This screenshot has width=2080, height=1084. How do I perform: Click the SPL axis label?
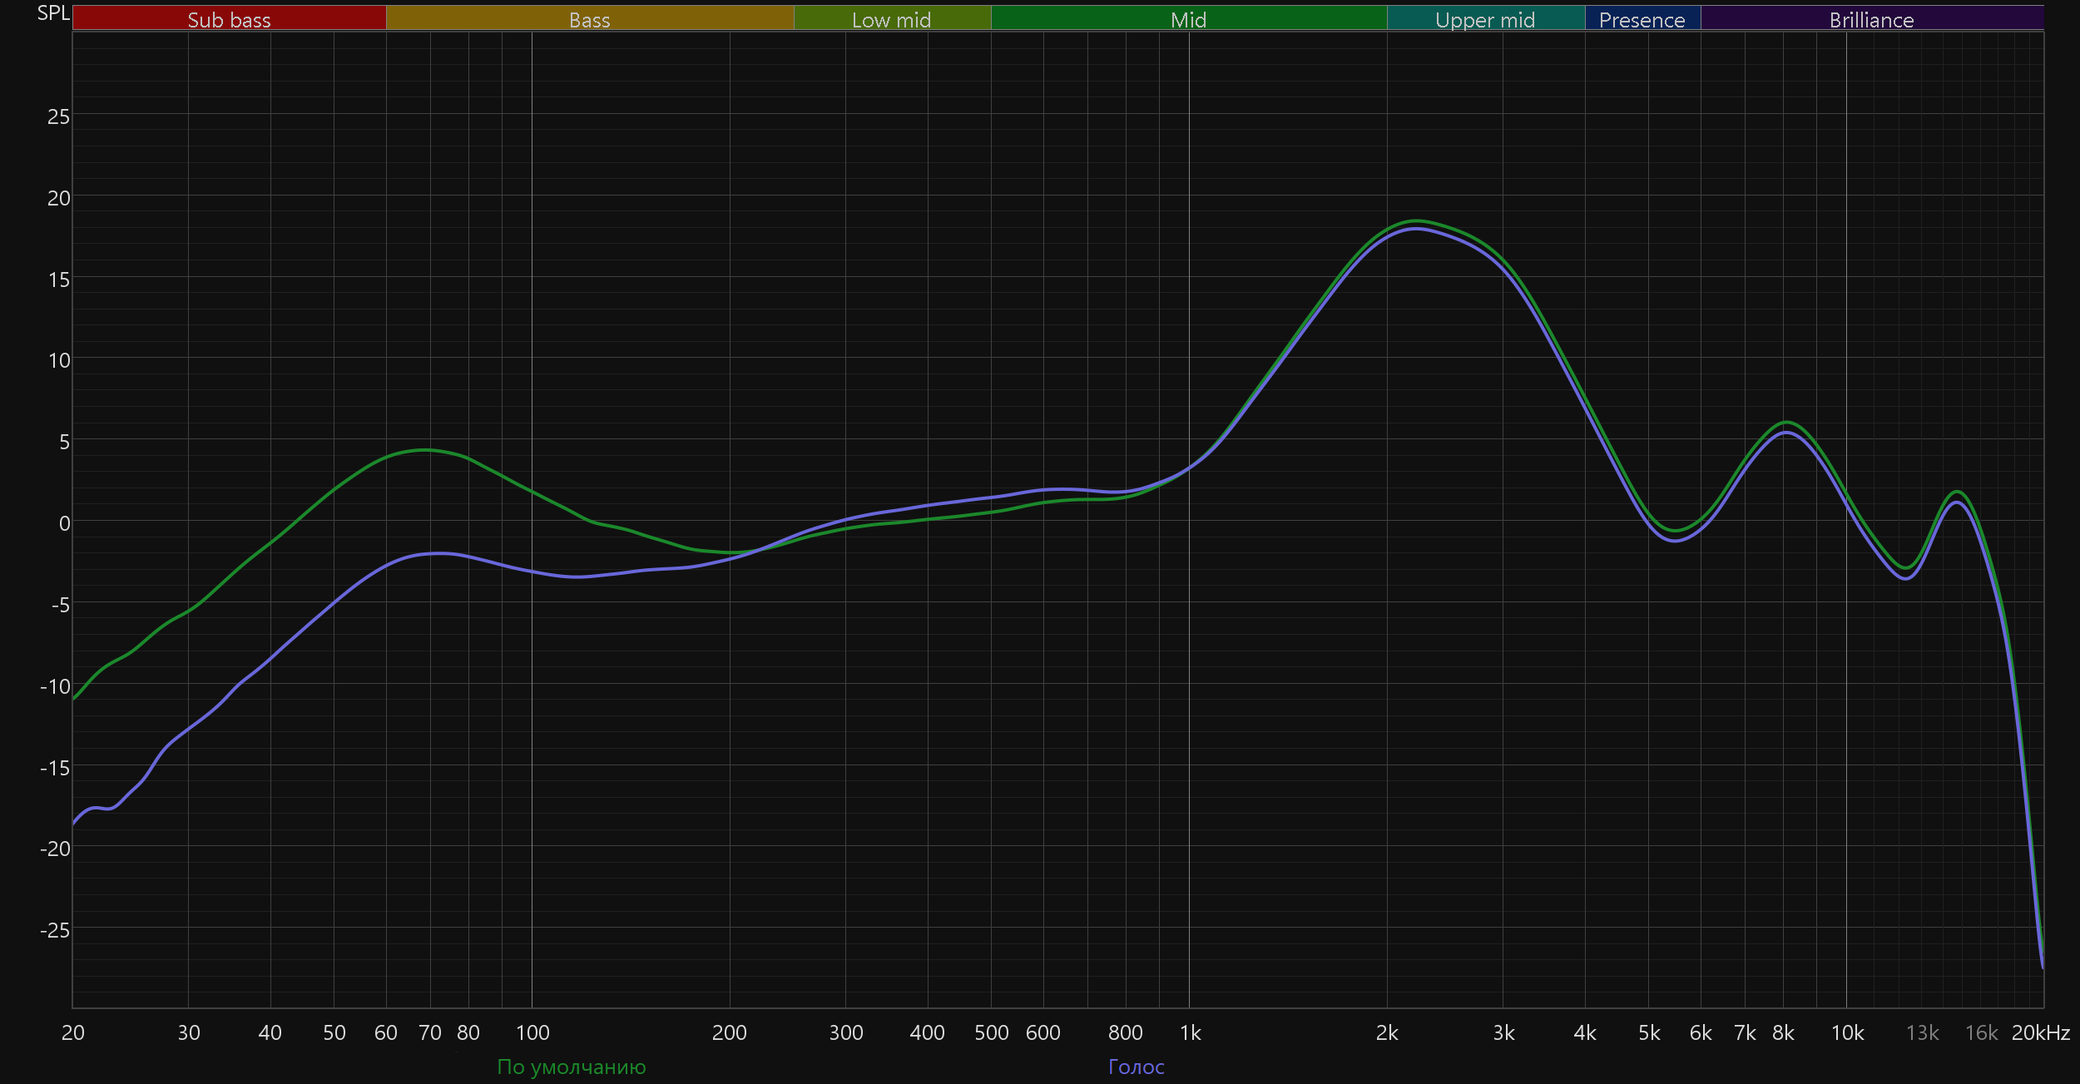[53, 13]
